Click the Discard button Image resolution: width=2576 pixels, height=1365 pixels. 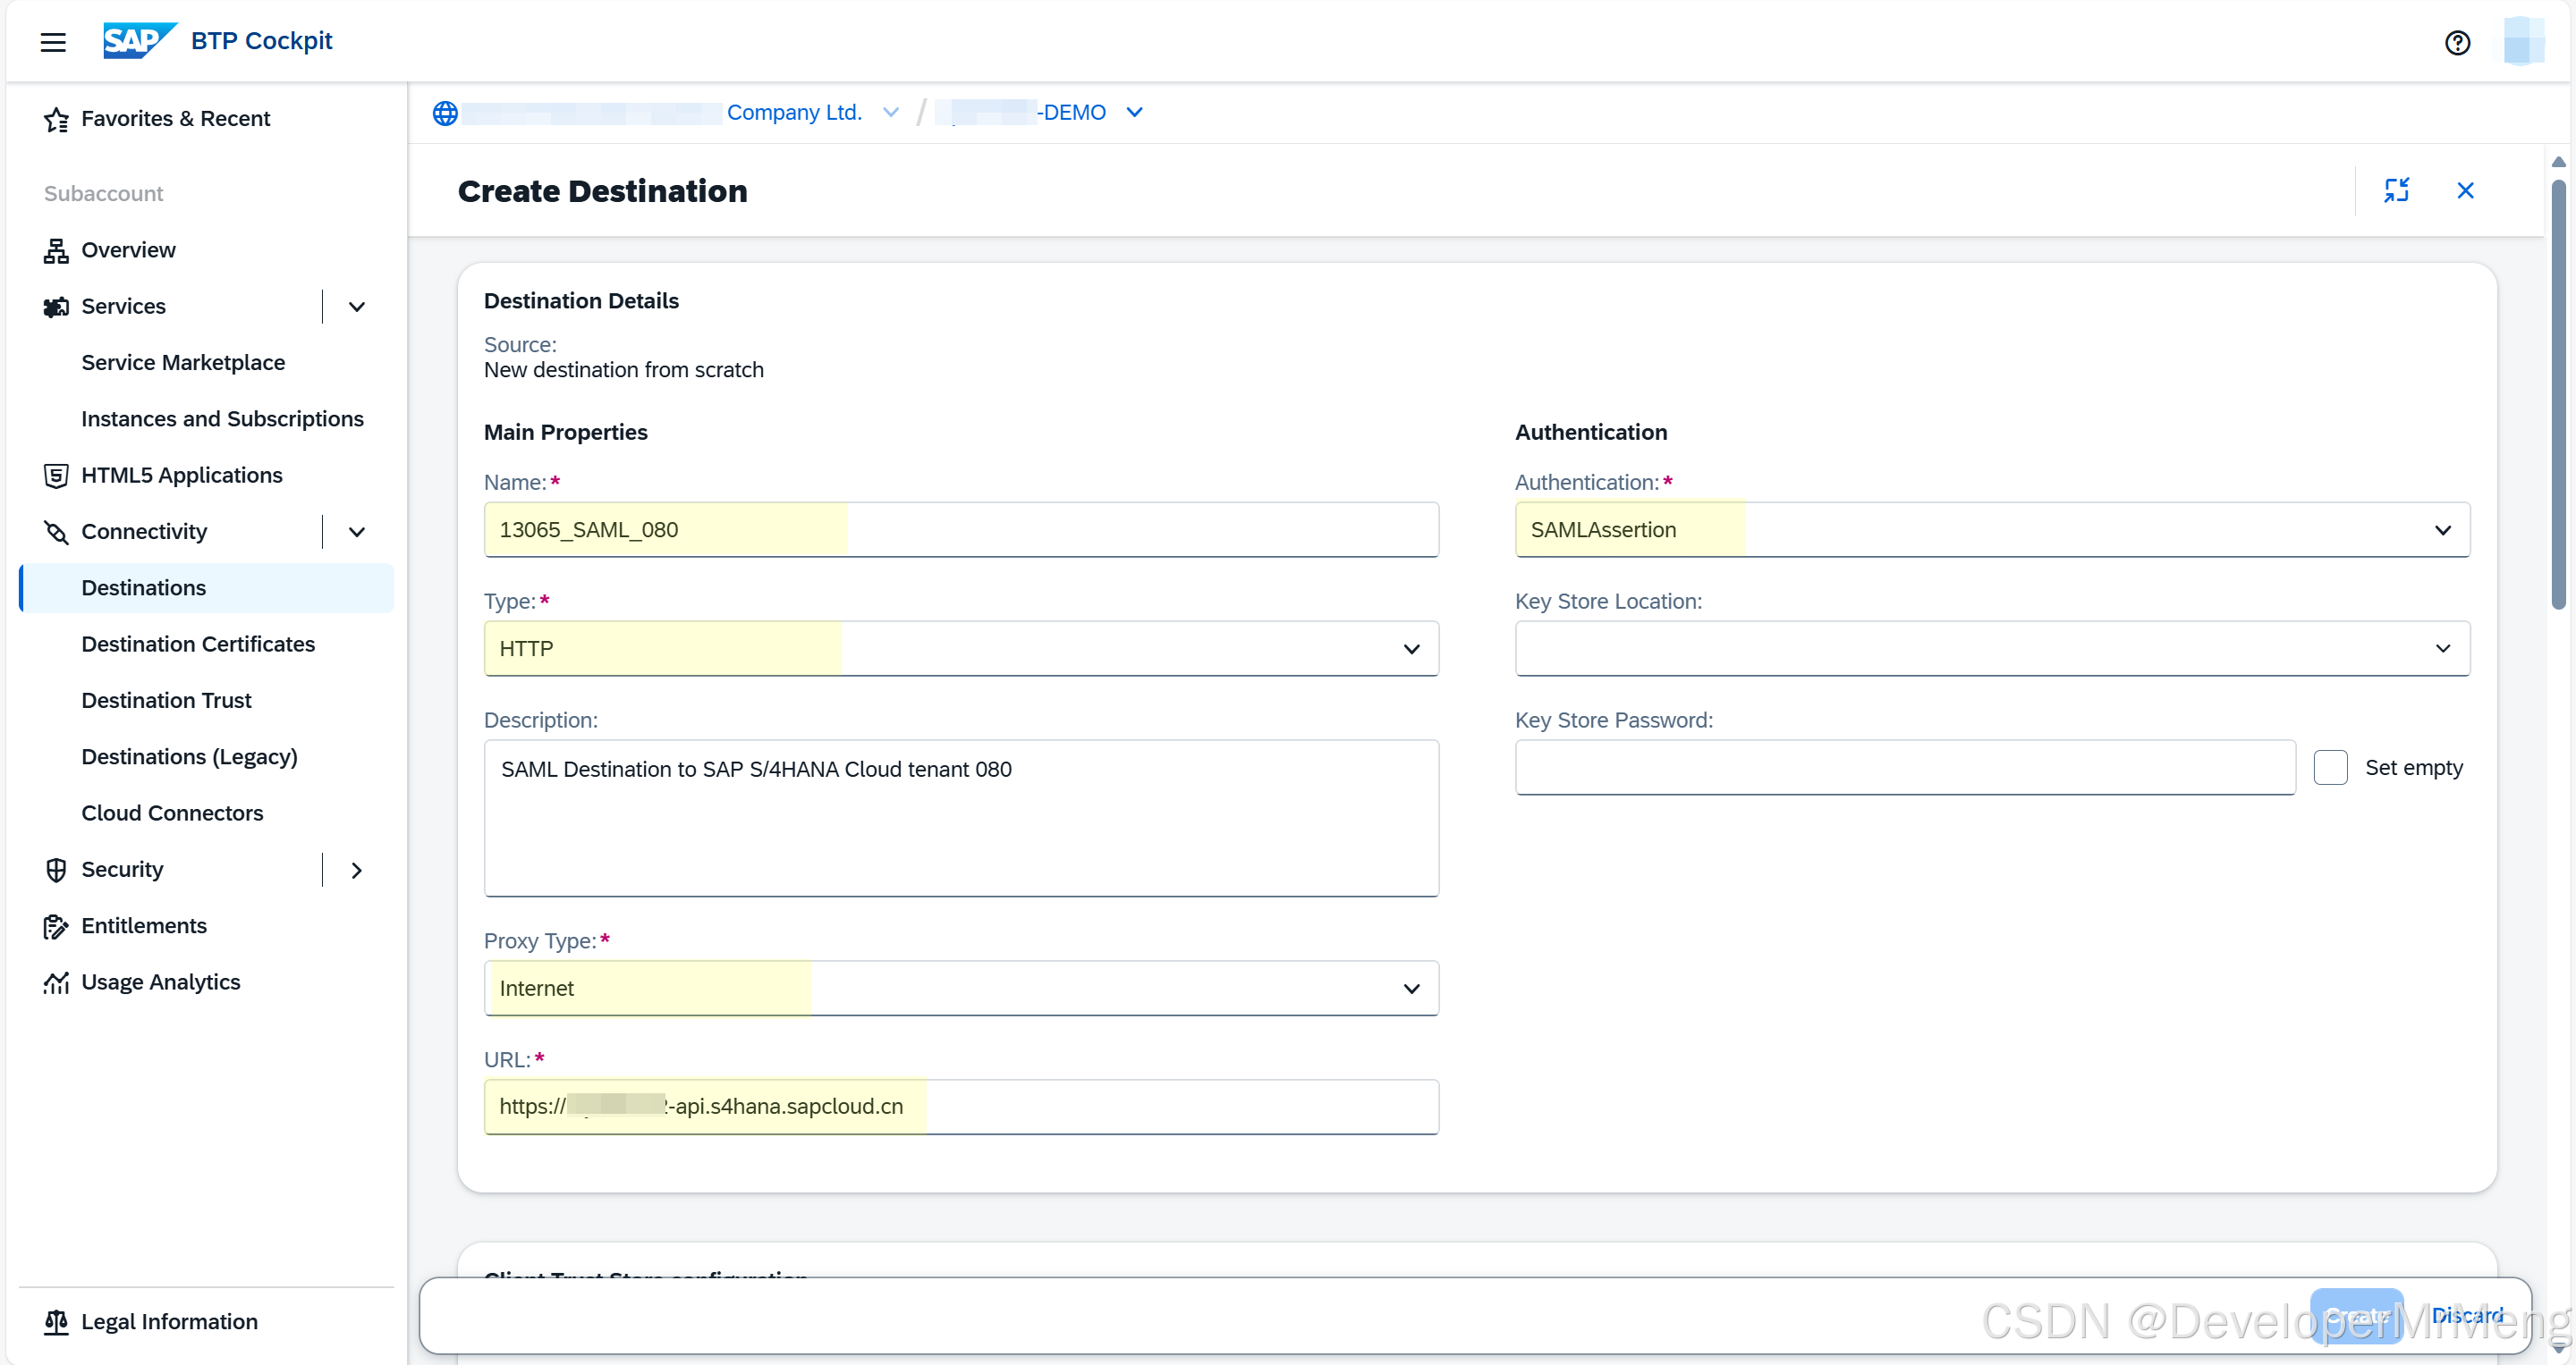click(x=2467, y=1315)
